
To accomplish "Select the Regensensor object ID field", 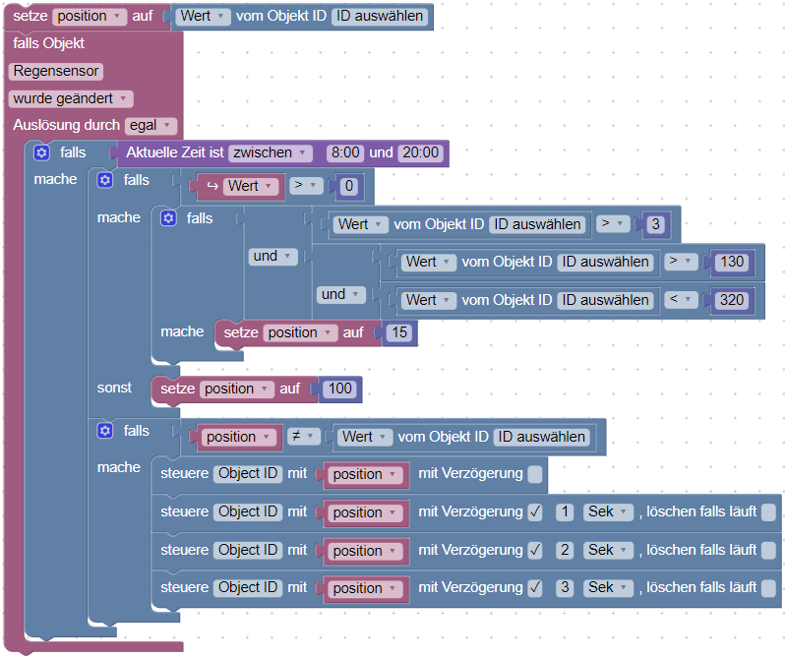I will [x=56, y=71].
